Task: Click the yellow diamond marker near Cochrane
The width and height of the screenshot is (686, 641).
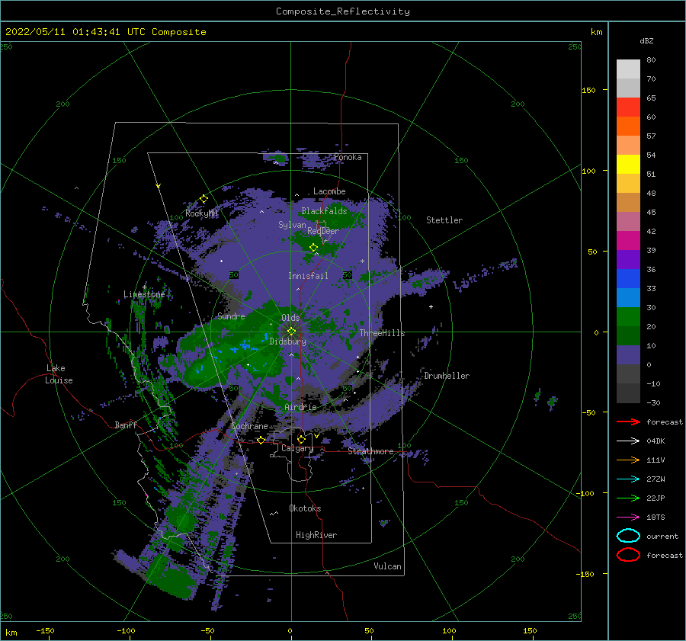Action: (261, 440)
